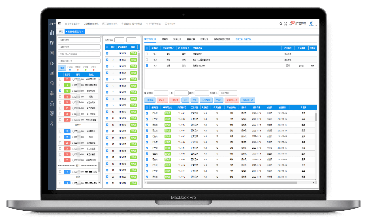
Task: Open the 请选择装配状态 status dropdown
Action: pyautogui.click(x=79, y=61)
